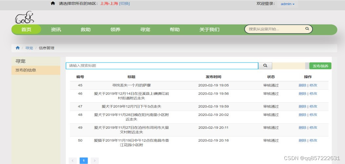Click title mentioning 沧州市河间市大里文村
This screenshot has height=164, width=345.
click(132, 130)
